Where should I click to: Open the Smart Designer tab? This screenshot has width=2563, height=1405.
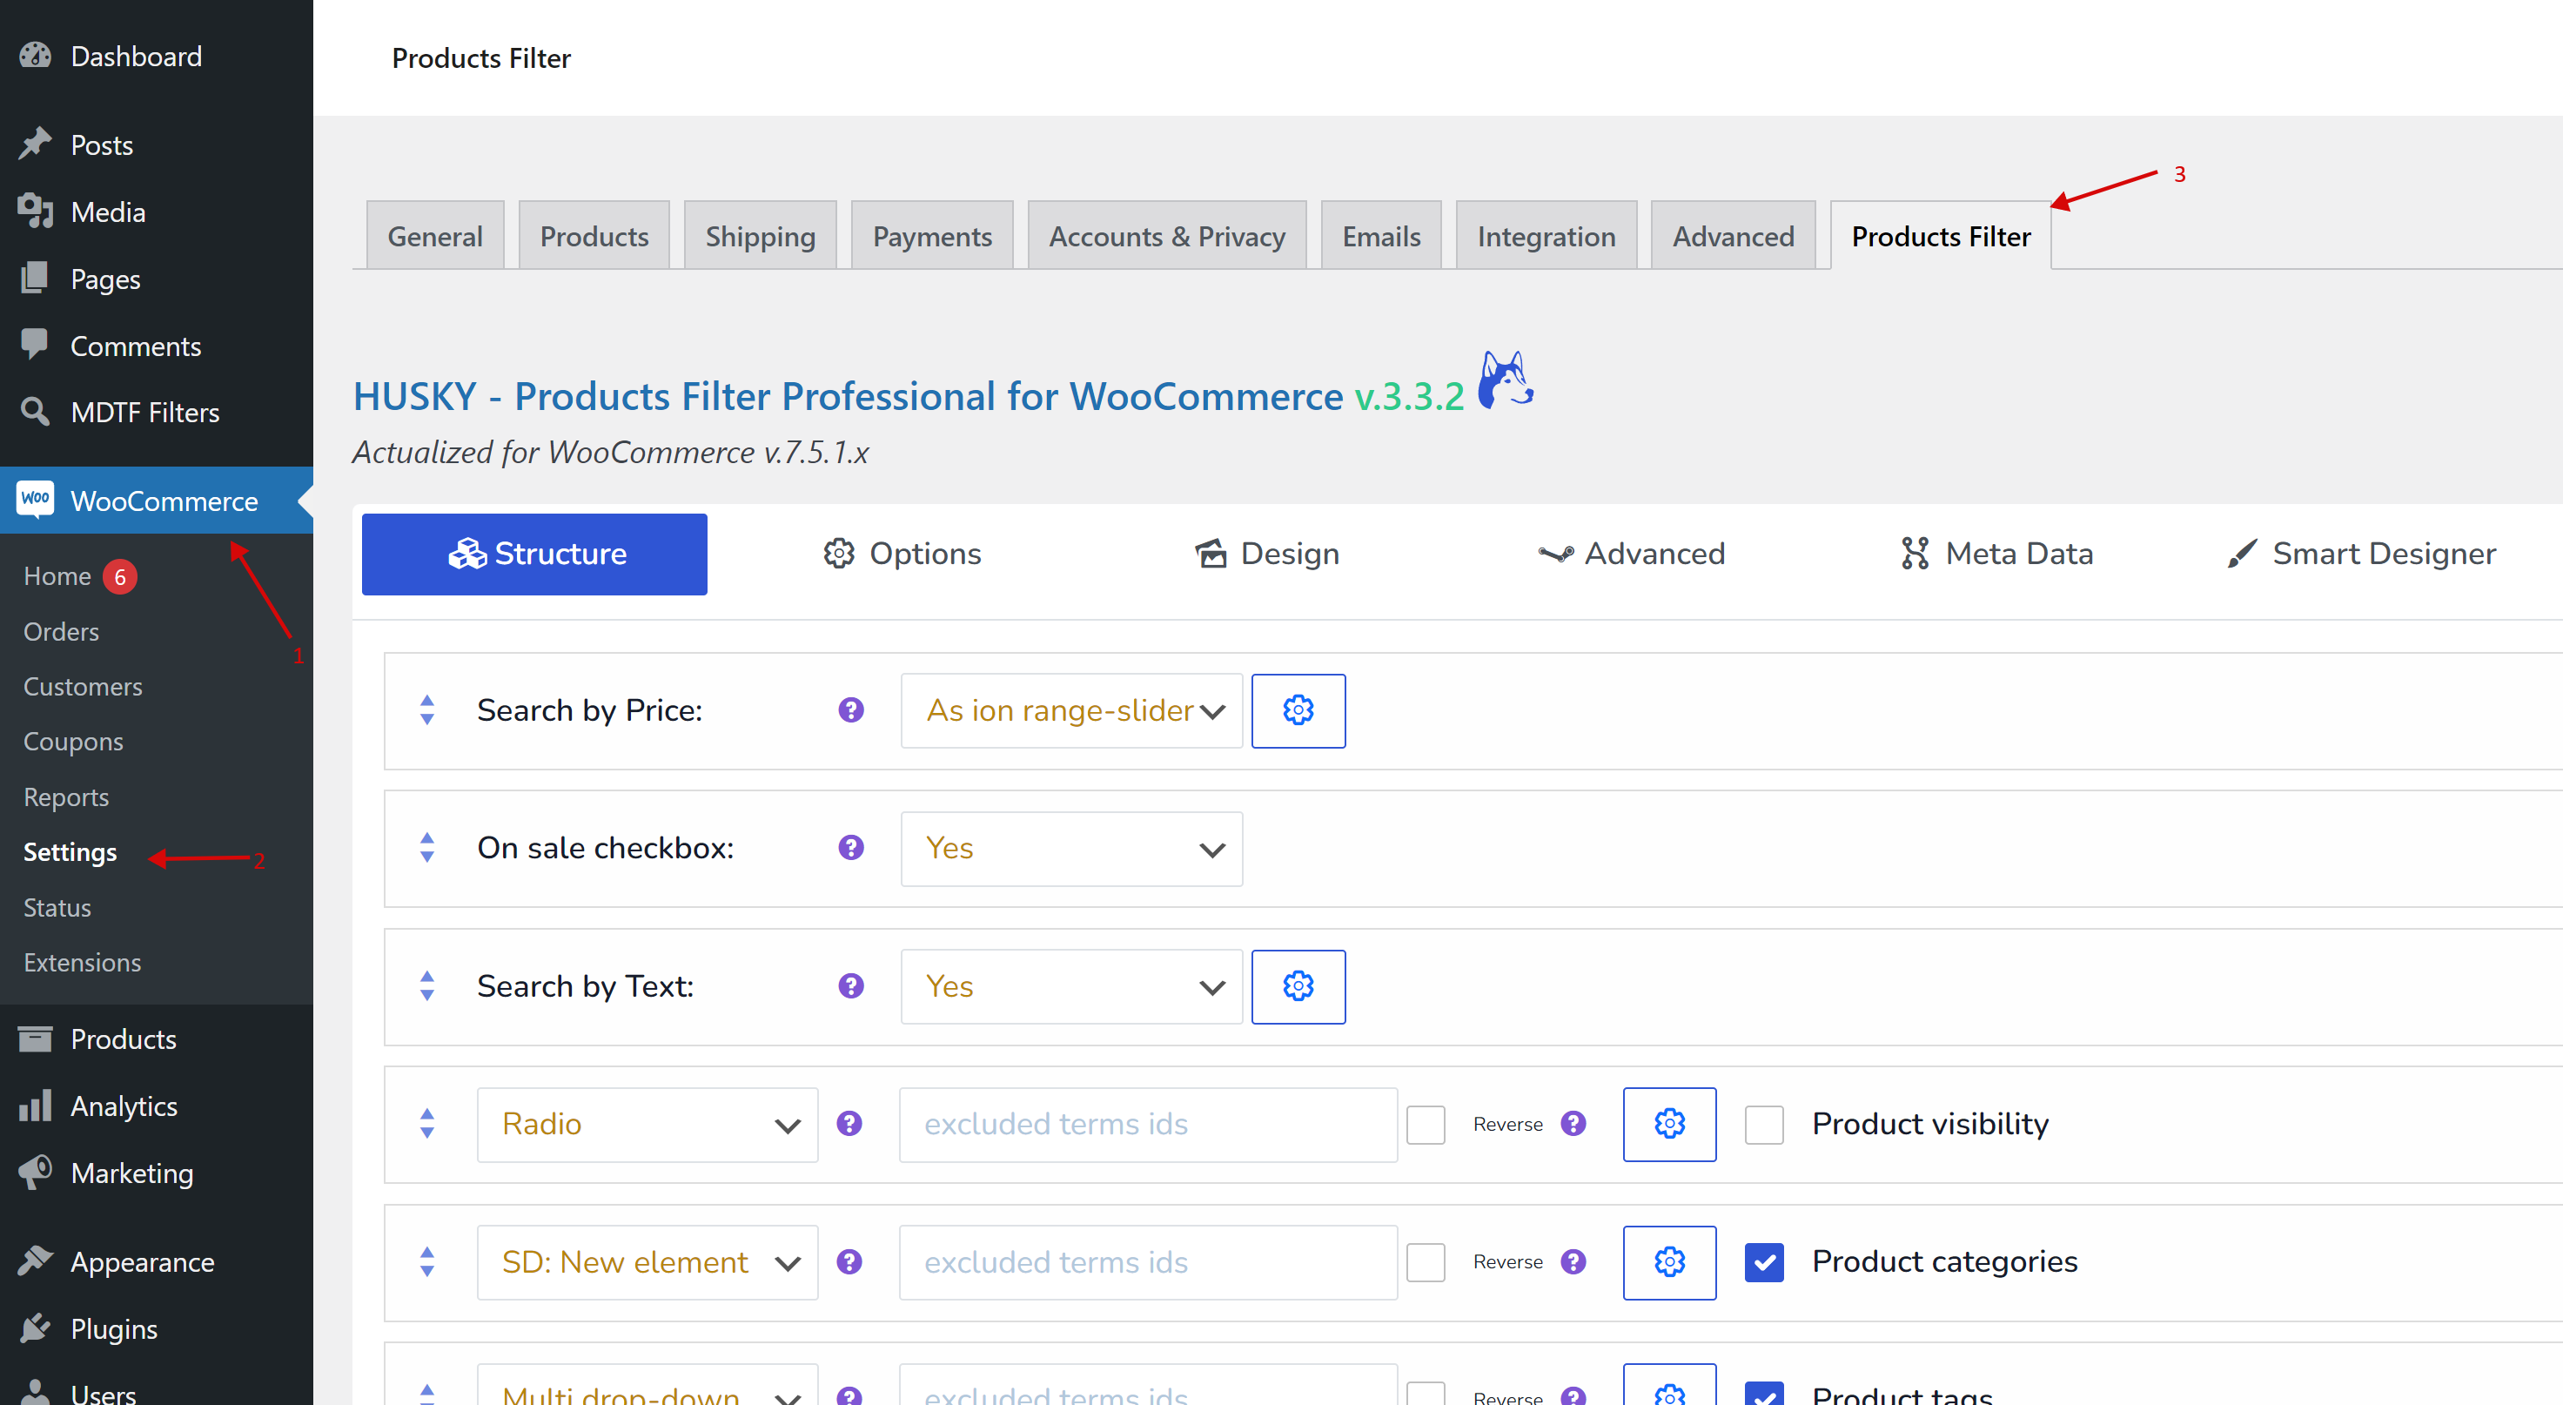(2361, 555)
